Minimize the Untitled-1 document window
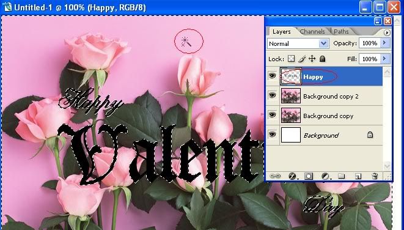The height and width of the screenshot is (230, 404). tap(365, 7)
